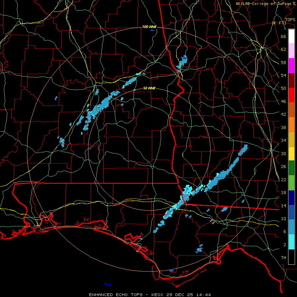Click the '50 NMI' range ring label
Image resolution: width=297 pixels, height=297 pixels.
coord(149,88)
